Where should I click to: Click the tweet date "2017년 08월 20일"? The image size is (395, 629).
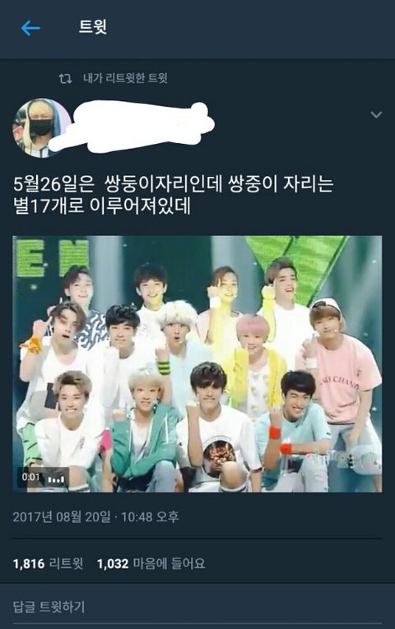point(62,516)
